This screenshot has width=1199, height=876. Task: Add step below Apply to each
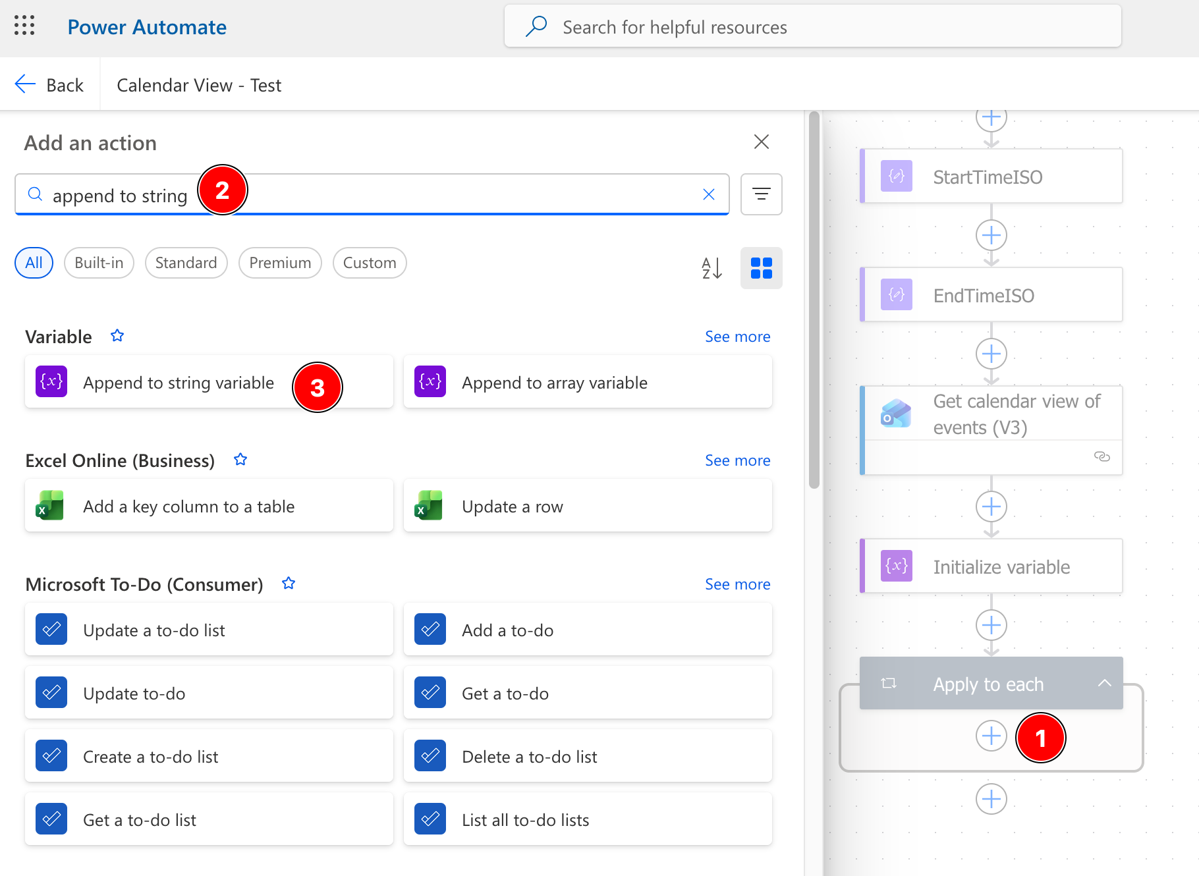(991, 799)
